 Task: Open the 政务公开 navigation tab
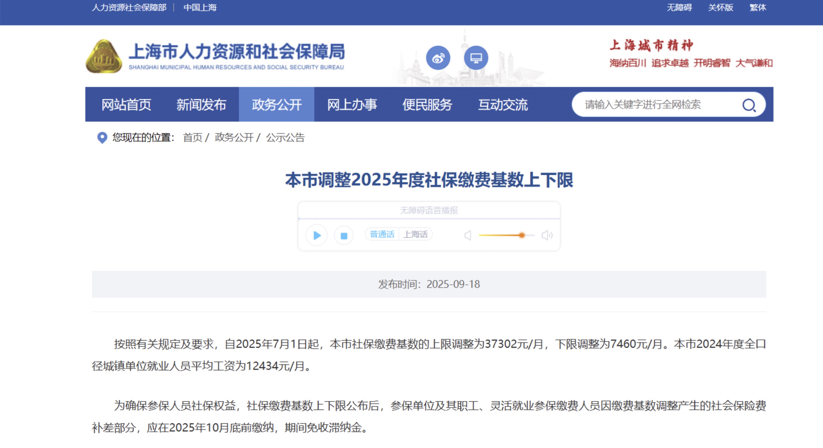click(x=276, y=105)
